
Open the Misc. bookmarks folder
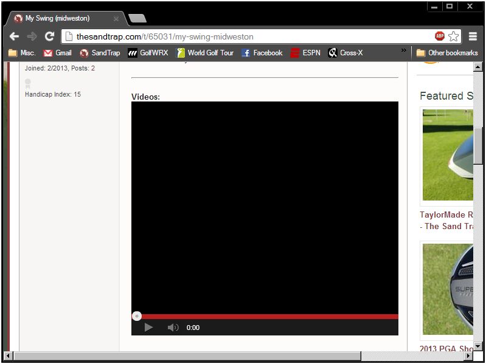coord(22,53)
